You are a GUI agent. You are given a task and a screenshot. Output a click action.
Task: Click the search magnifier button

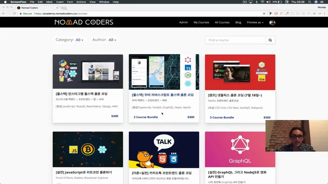tap(270, 40)
